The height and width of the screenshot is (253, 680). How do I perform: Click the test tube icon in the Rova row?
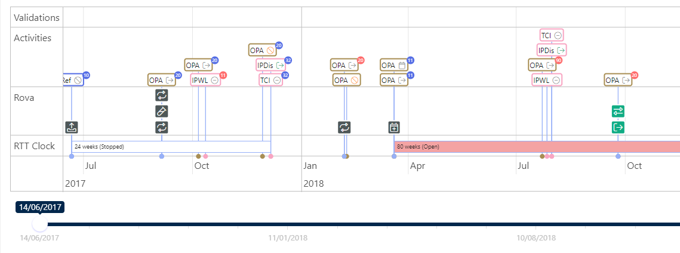[x=162, y=112]
